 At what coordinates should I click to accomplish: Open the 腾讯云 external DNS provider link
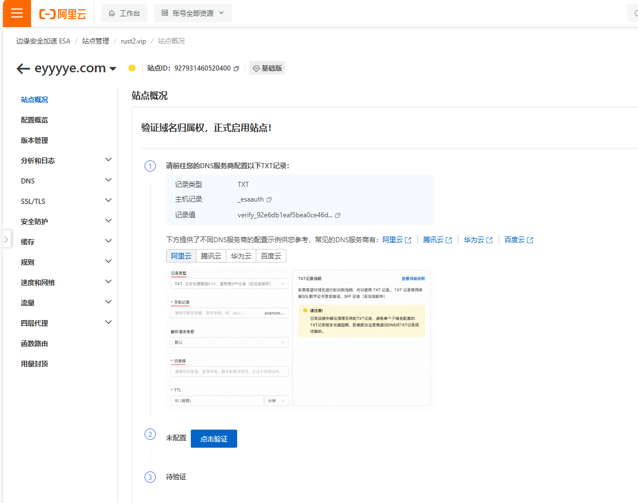[438, 240]
